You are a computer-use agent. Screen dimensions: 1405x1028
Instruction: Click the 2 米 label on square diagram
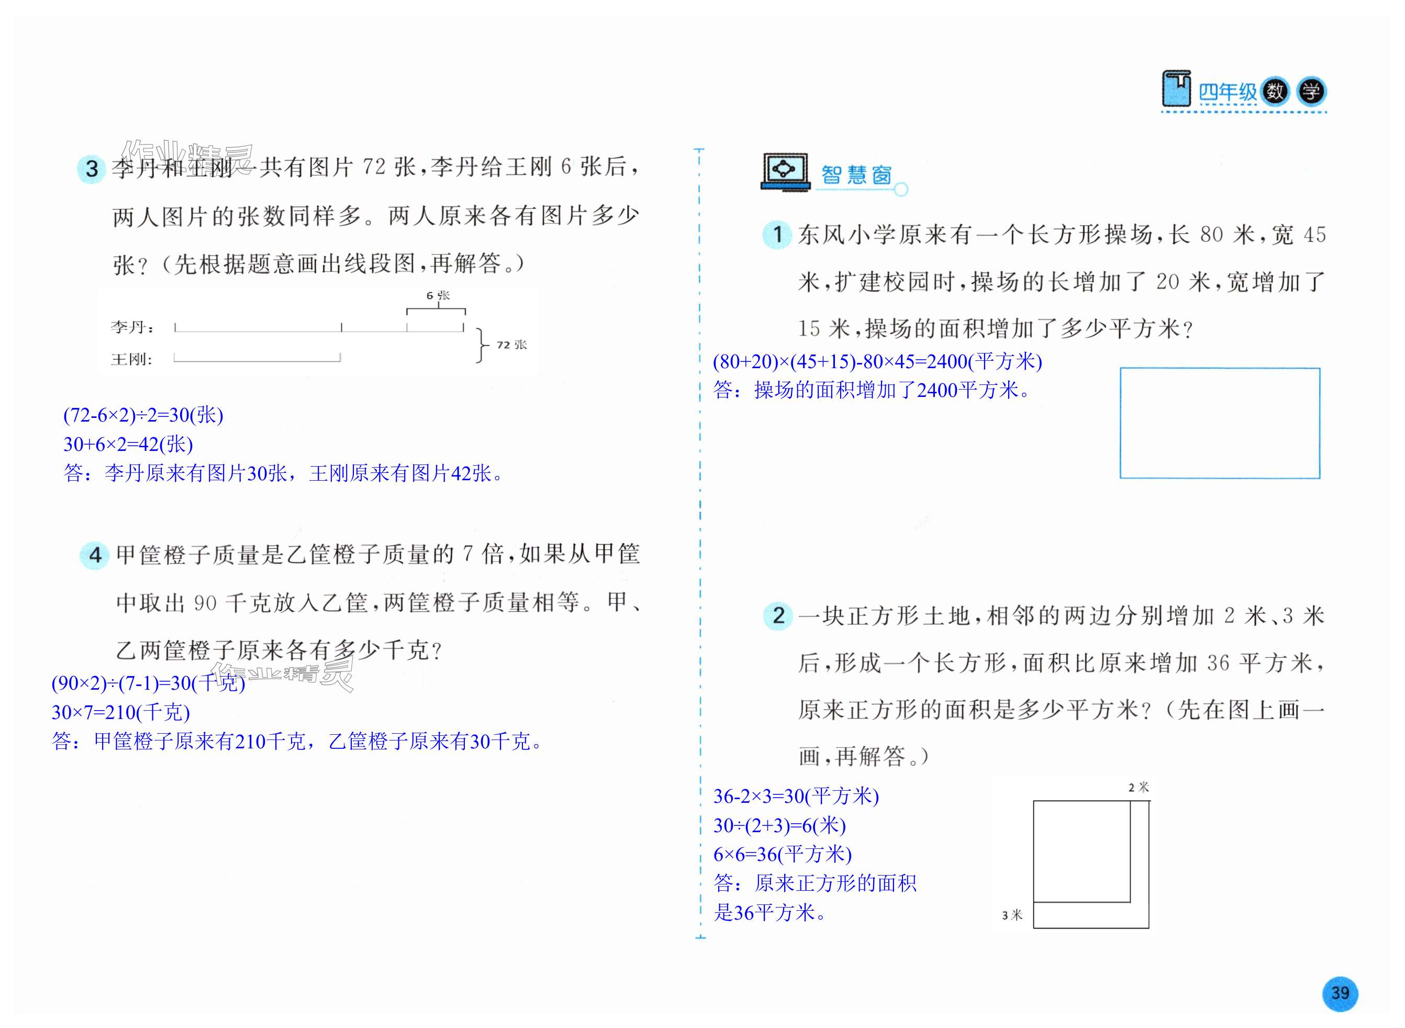(x=1138, y=788)
